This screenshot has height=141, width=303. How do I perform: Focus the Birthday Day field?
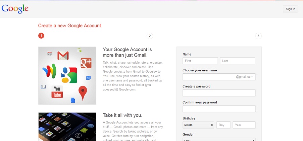223,125
